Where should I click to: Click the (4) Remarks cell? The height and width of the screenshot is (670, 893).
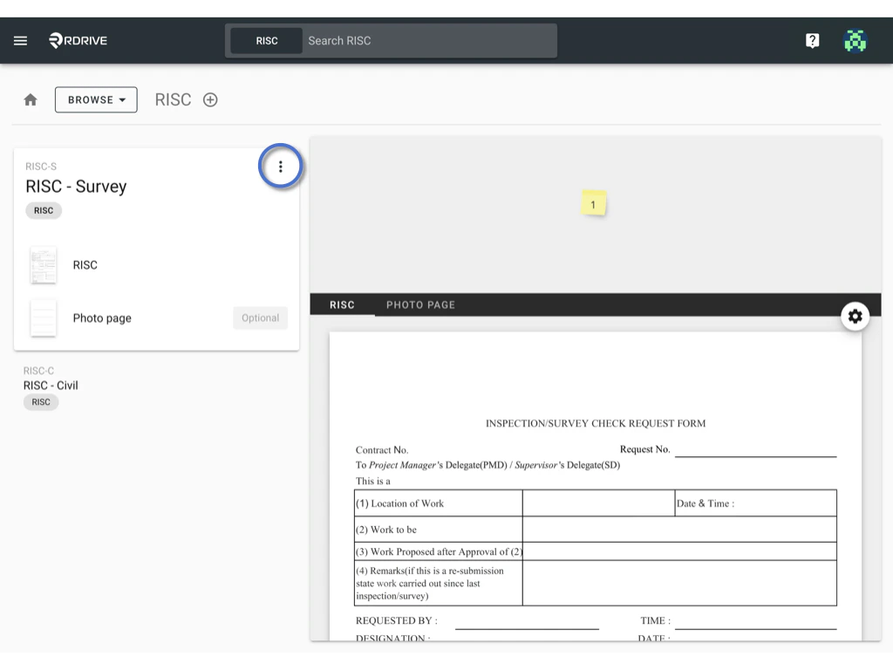pos(439,583)
